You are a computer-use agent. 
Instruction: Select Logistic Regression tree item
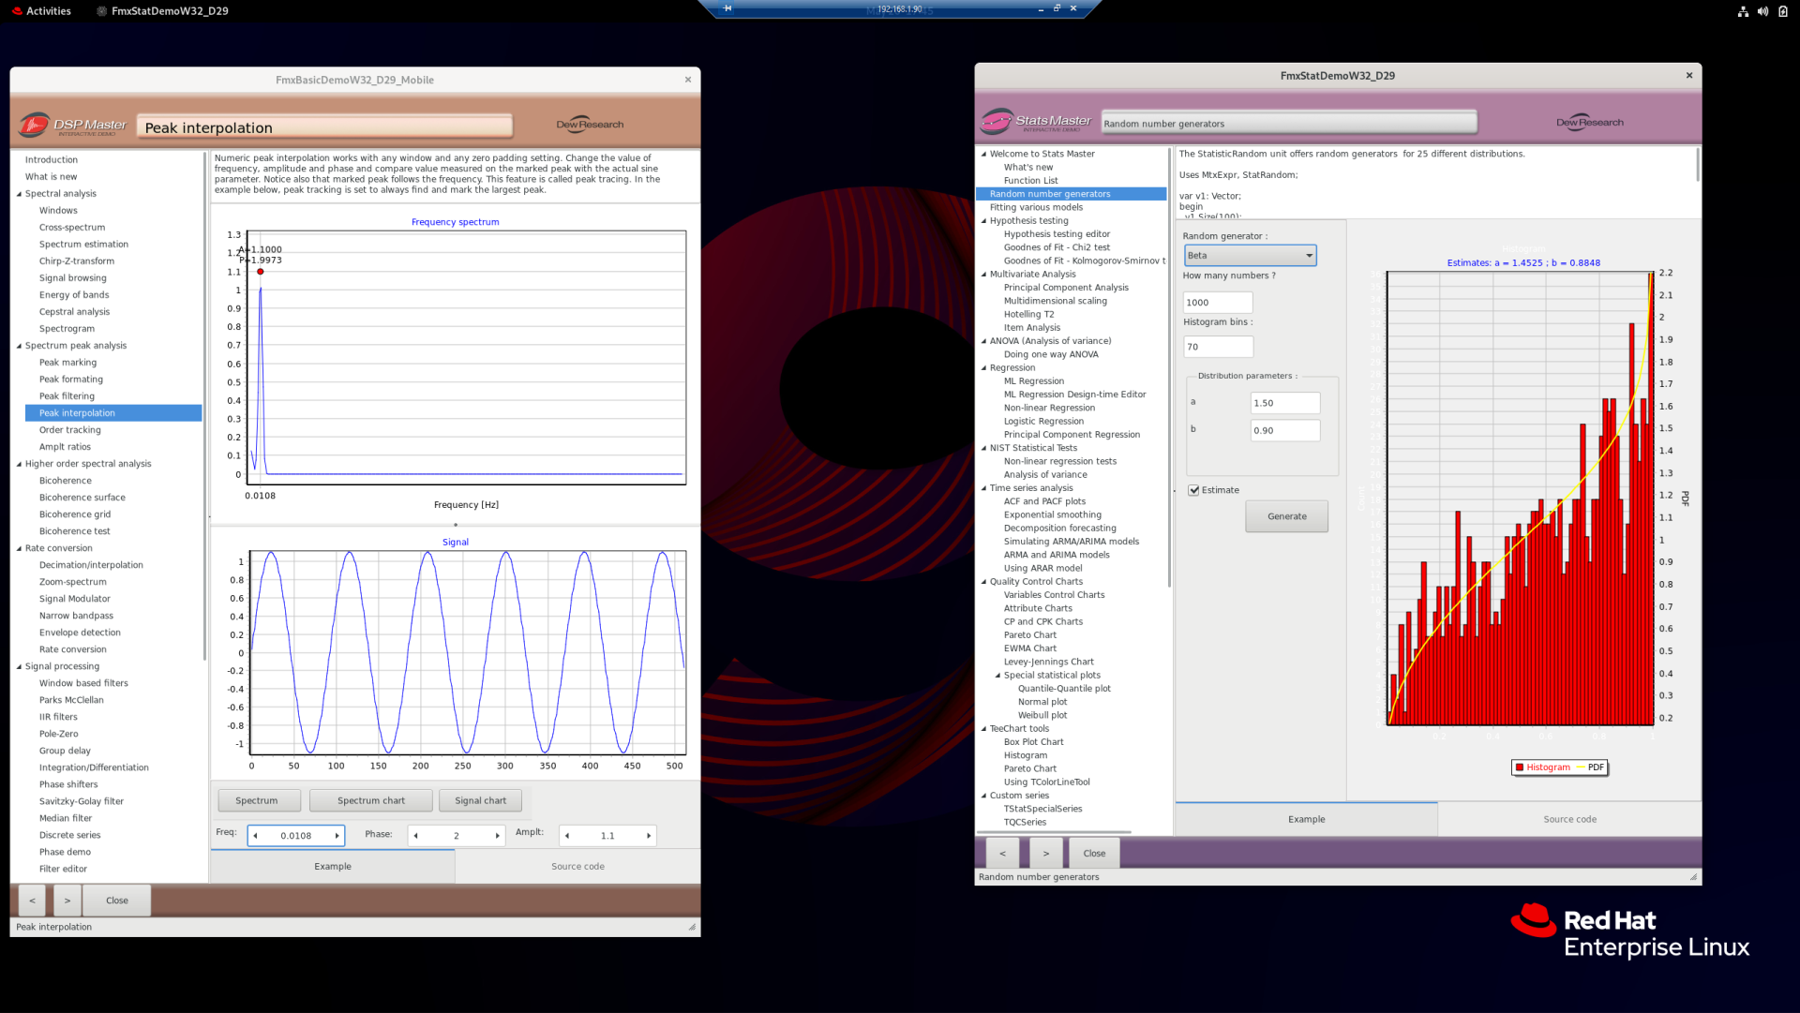pyautogui.click(x=1043, y=422)
